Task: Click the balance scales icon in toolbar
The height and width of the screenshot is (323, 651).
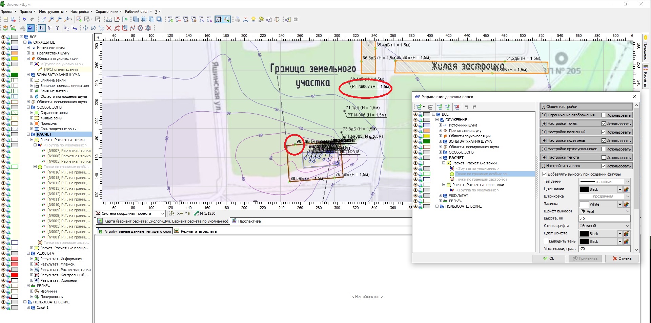Action: [x=277, y=19]
